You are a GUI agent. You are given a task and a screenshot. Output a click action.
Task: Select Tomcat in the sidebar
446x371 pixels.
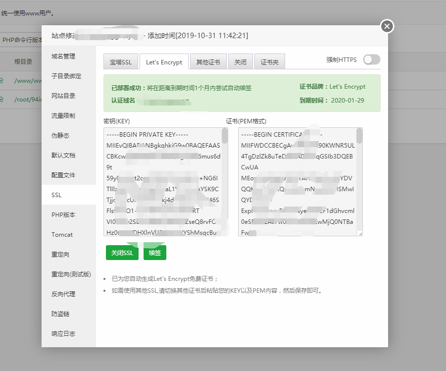pyautogui.click(x=68, y=235)
